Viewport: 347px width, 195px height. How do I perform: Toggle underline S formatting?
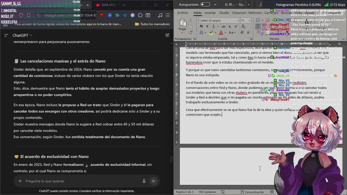point(214,26)
